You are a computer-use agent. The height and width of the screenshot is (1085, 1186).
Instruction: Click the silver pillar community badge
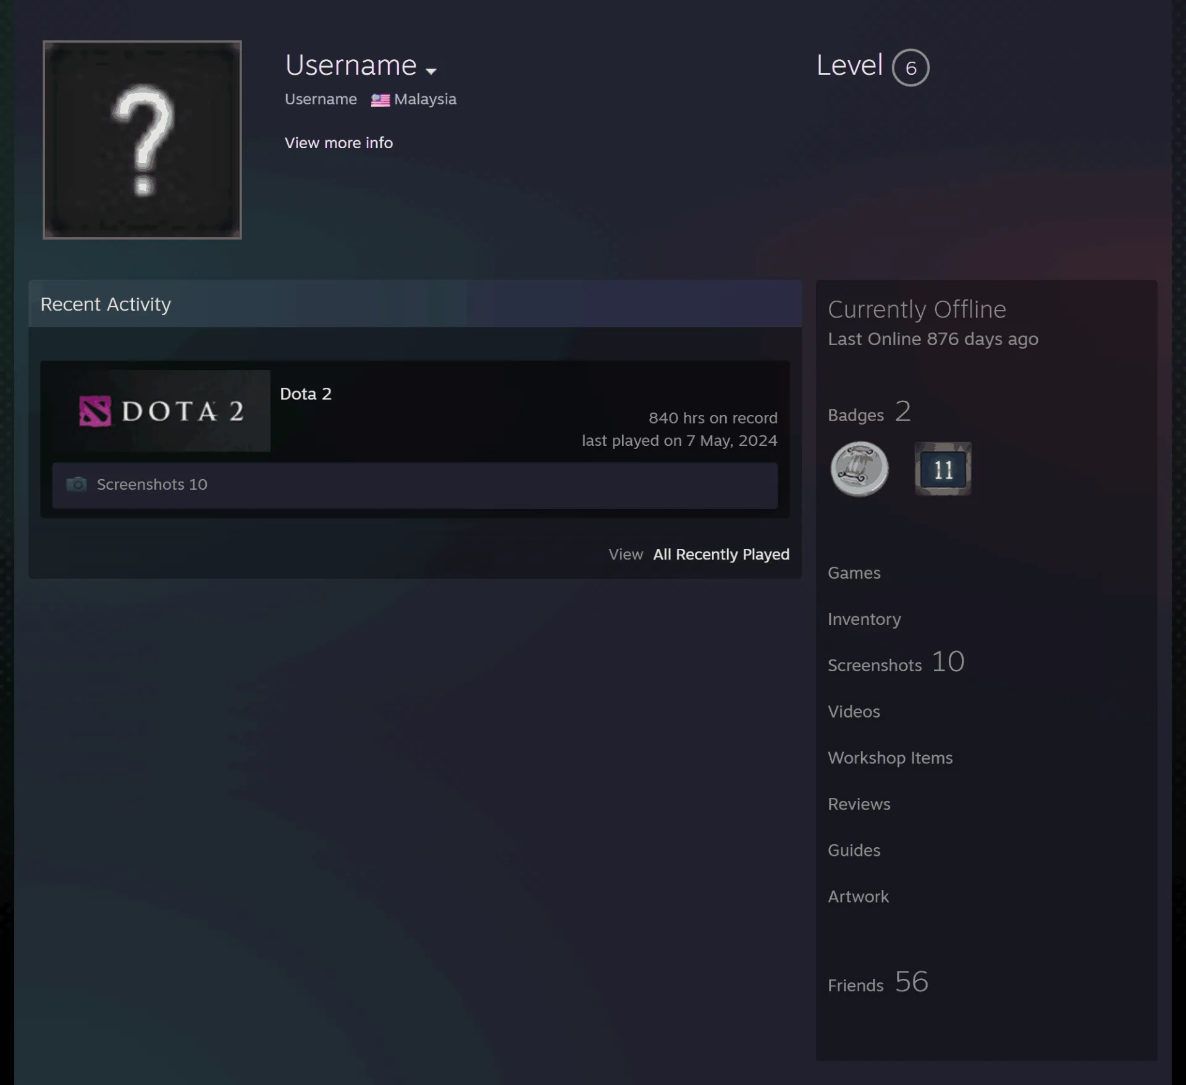[859, 469]
